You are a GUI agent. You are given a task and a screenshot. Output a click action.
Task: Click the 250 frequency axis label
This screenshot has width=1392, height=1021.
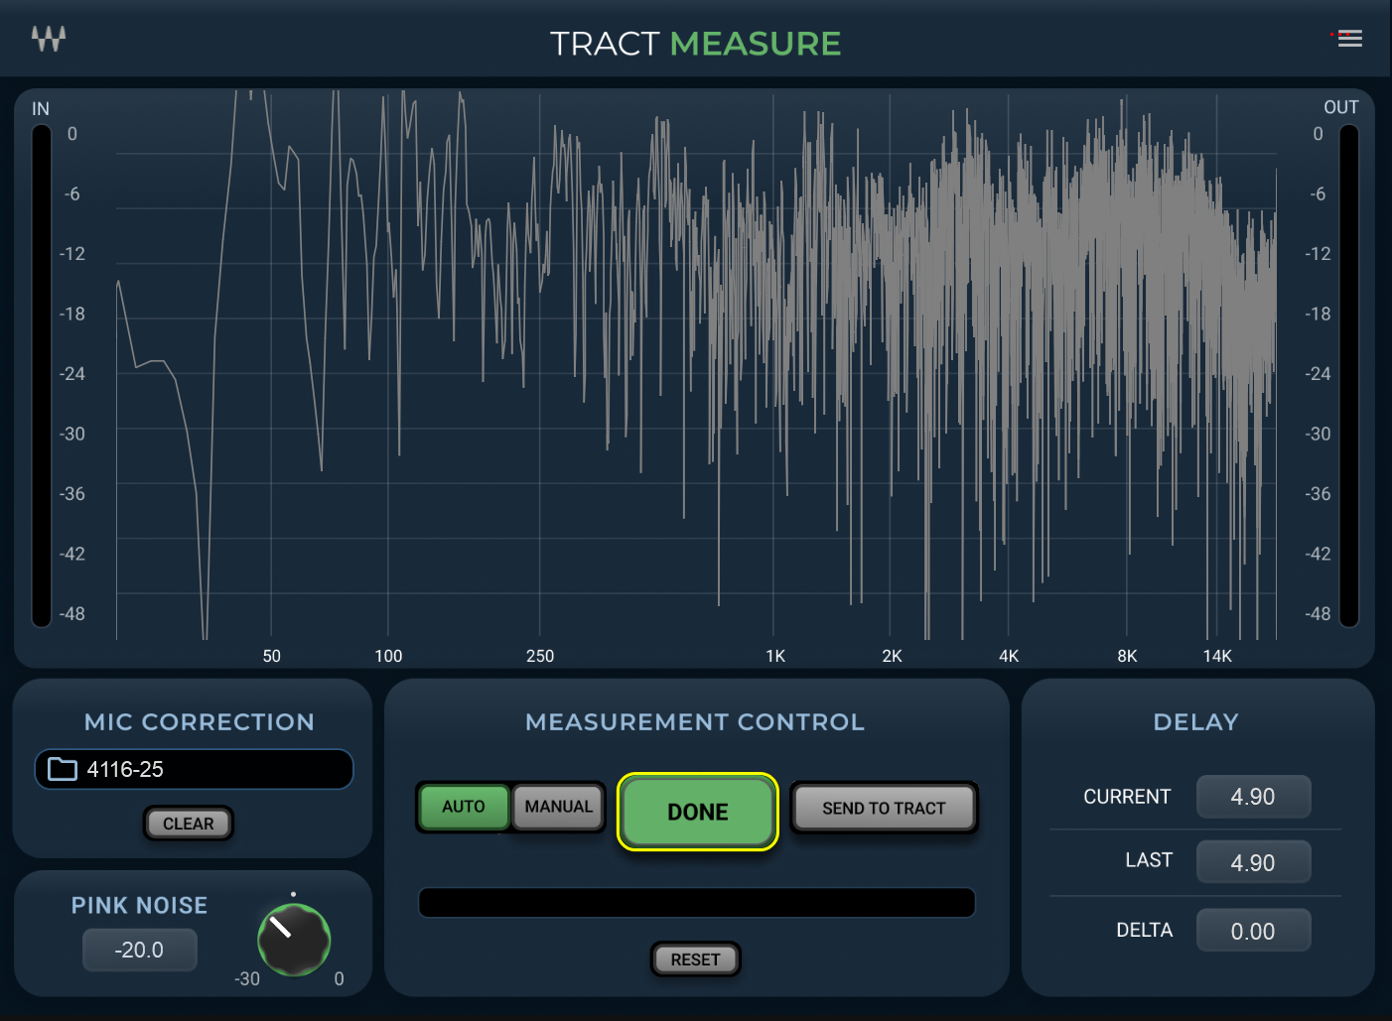coord(540,656)
